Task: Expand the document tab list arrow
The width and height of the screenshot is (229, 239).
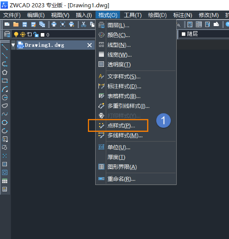Action: (x=13, y=45)
